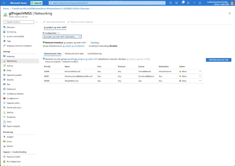
Task: Open basicNsggl_project_rg-vnet-nic01 security group link
Action: point(83,59)
